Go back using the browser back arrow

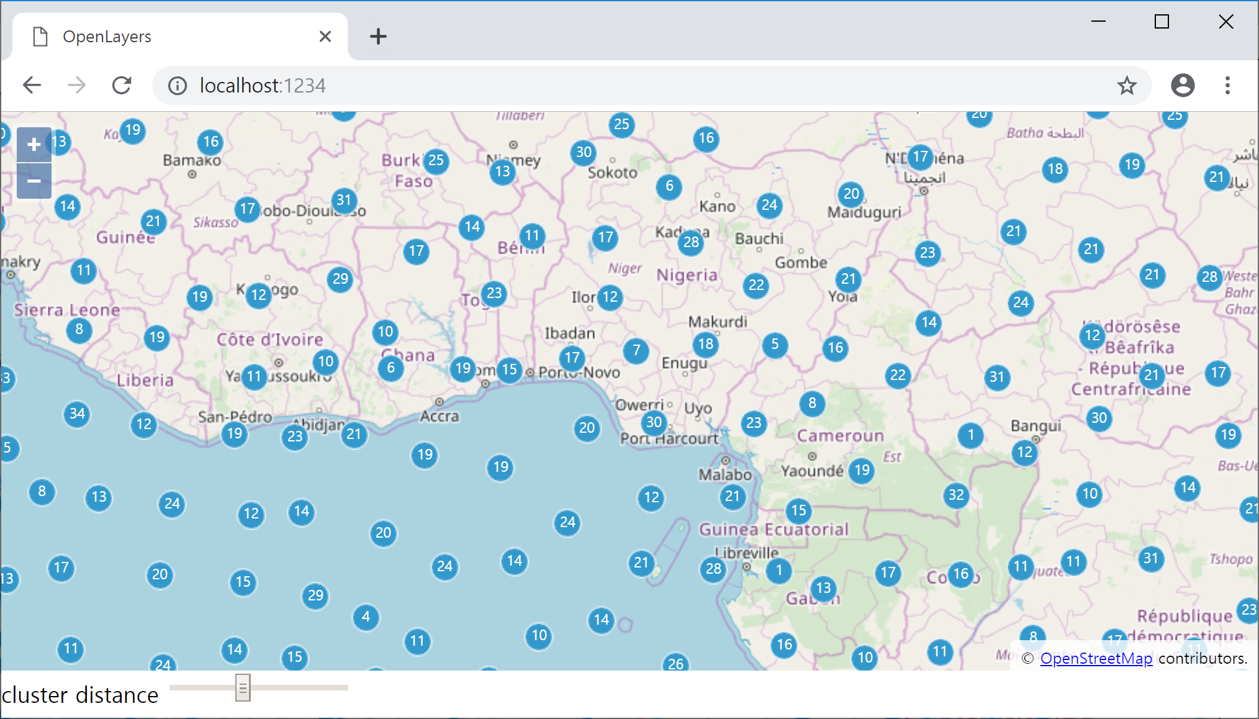(x=32, y=85)
